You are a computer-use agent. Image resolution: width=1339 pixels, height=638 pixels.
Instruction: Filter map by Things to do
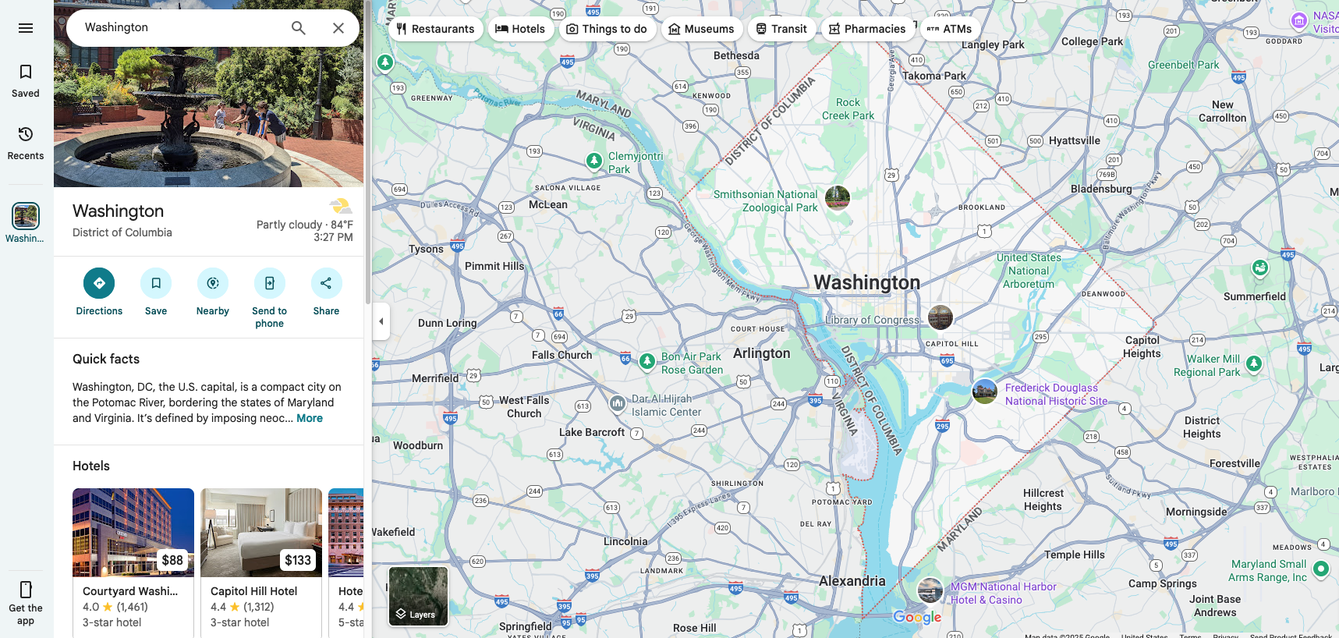coord(607,29)
